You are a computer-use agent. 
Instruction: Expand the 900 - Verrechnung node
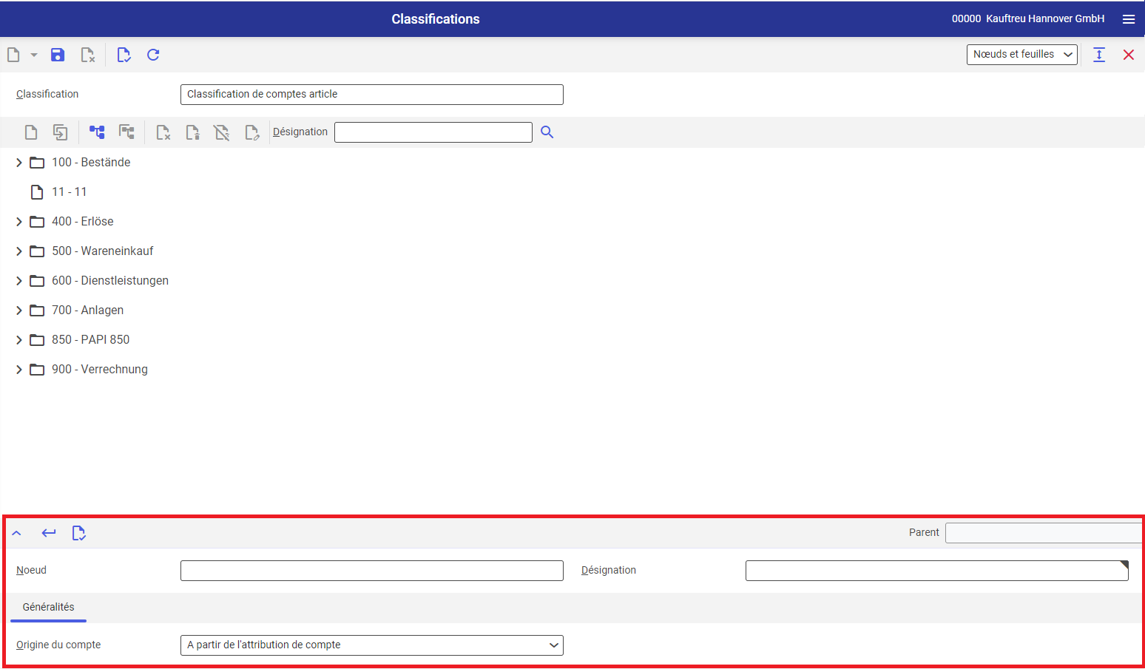pos(19,370)
